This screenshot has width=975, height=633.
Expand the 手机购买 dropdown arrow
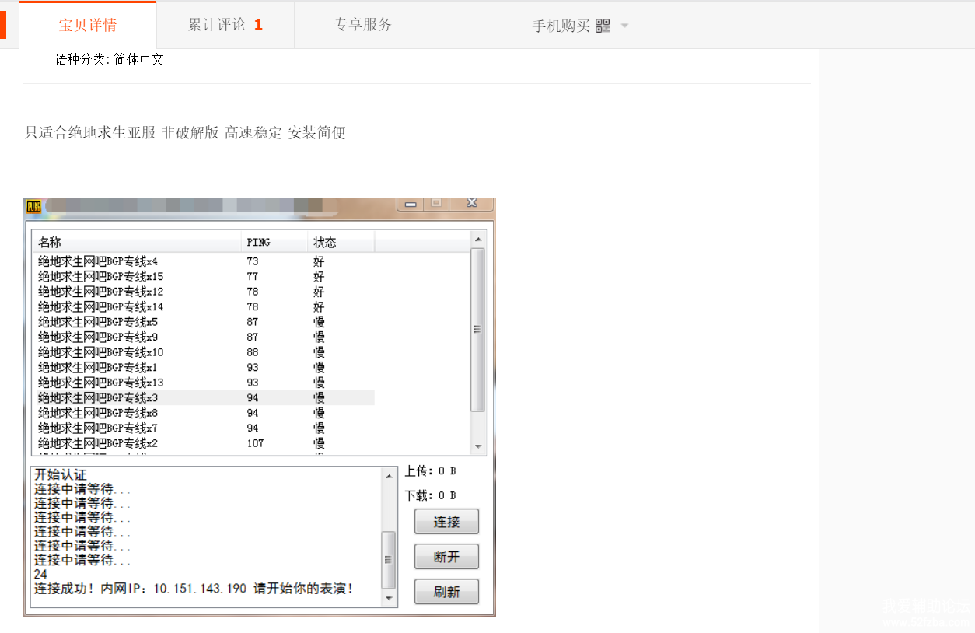pyautogui.click(x=624, y=26)
